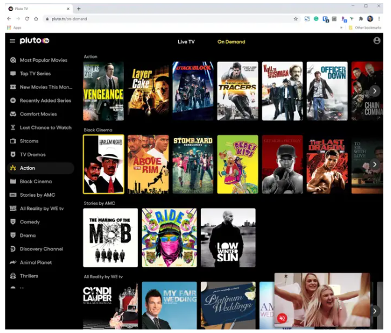Click the 'Black Cinema' row heading text
The height and width of the screenshot is (333, 391).
pos(98,130)
